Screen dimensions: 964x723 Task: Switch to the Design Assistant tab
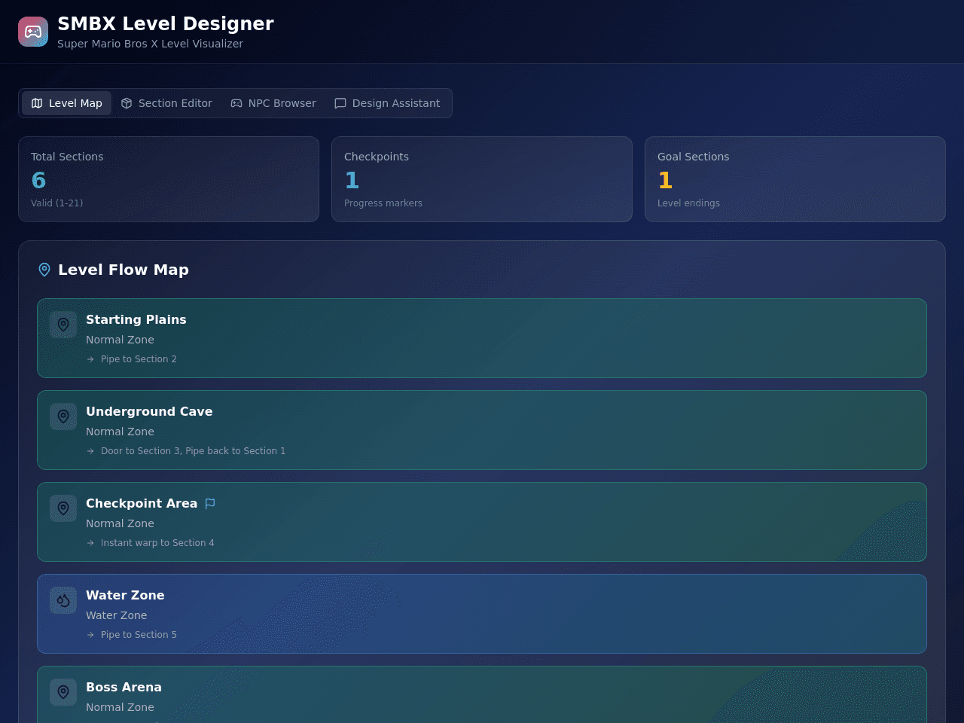click(x=387, y=103)
